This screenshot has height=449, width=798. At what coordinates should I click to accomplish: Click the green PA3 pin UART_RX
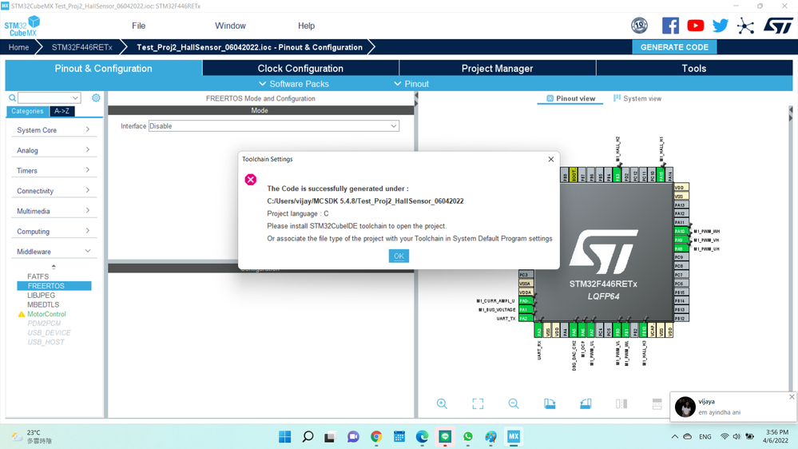click(538, 332)
